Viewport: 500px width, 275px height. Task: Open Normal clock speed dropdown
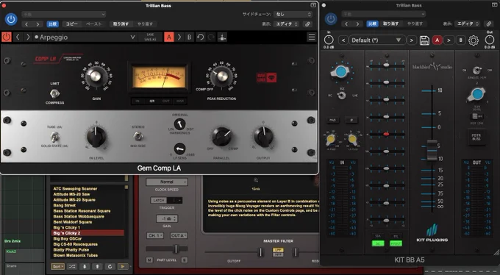pyautogui.click(x=167, y=182)
